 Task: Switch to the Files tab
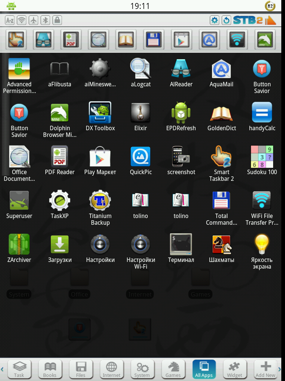pos(81,369)
